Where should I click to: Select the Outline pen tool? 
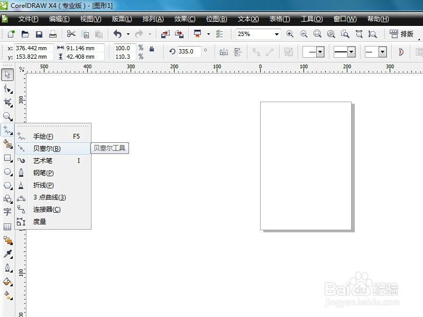7,268
